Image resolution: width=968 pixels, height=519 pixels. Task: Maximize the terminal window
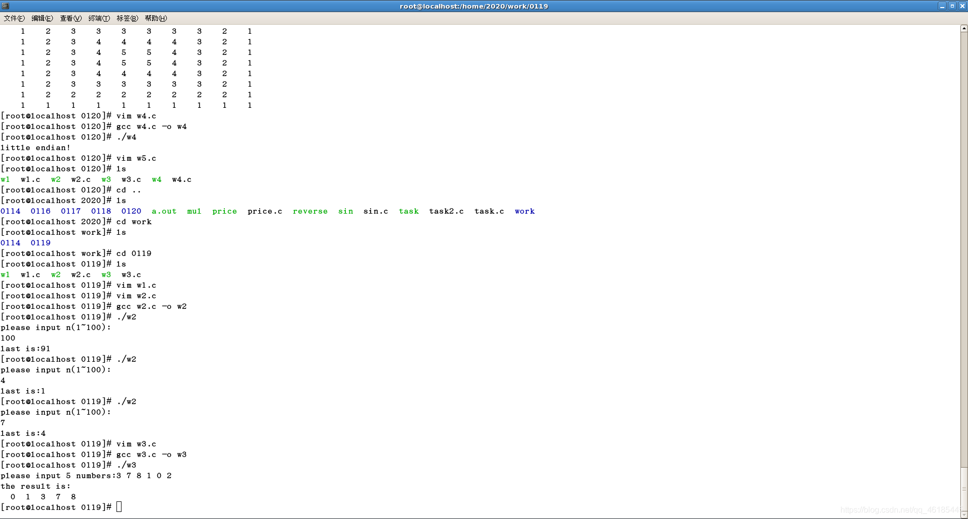coord(952,6)
